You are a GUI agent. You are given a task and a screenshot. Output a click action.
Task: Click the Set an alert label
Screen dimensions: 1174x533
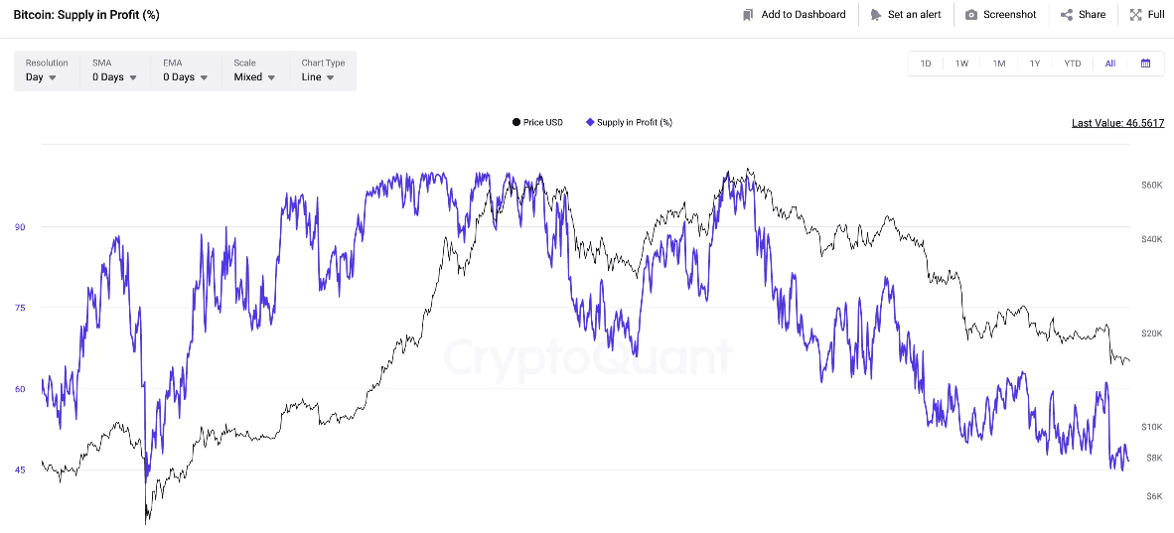[x=914, y=15]
